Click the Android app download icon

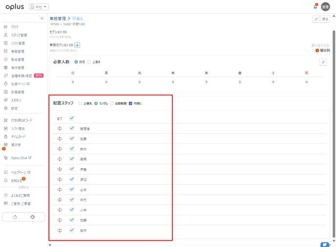(33, 217)
